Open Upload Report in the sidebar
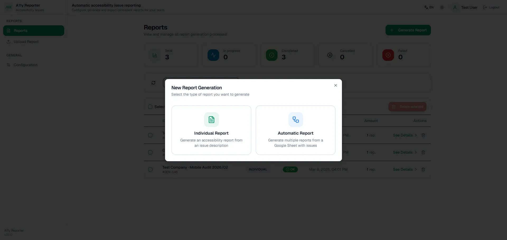 coord(26,42)
